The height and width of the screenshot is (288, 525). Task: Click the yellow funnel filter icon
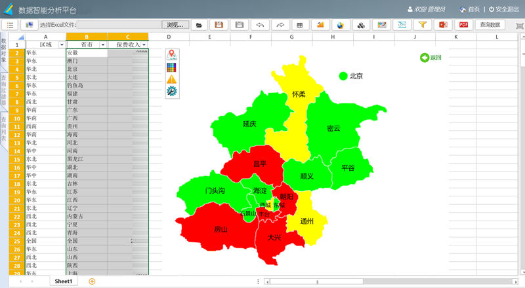423,25
